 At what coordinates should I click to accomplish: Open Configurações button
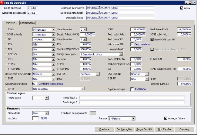pos(124,129)
